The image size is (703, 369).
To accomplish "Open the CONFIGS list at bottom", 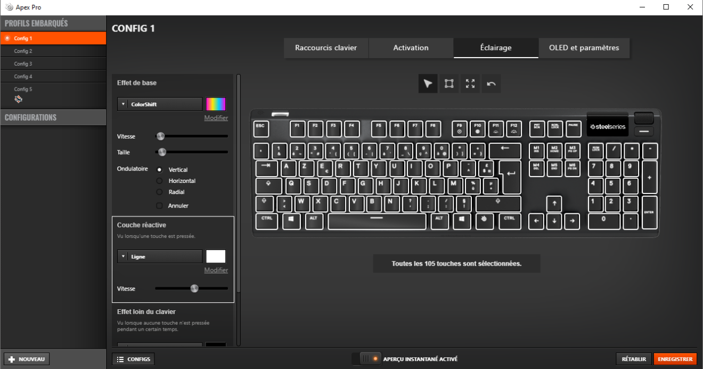I will click(x=134, y=359).
